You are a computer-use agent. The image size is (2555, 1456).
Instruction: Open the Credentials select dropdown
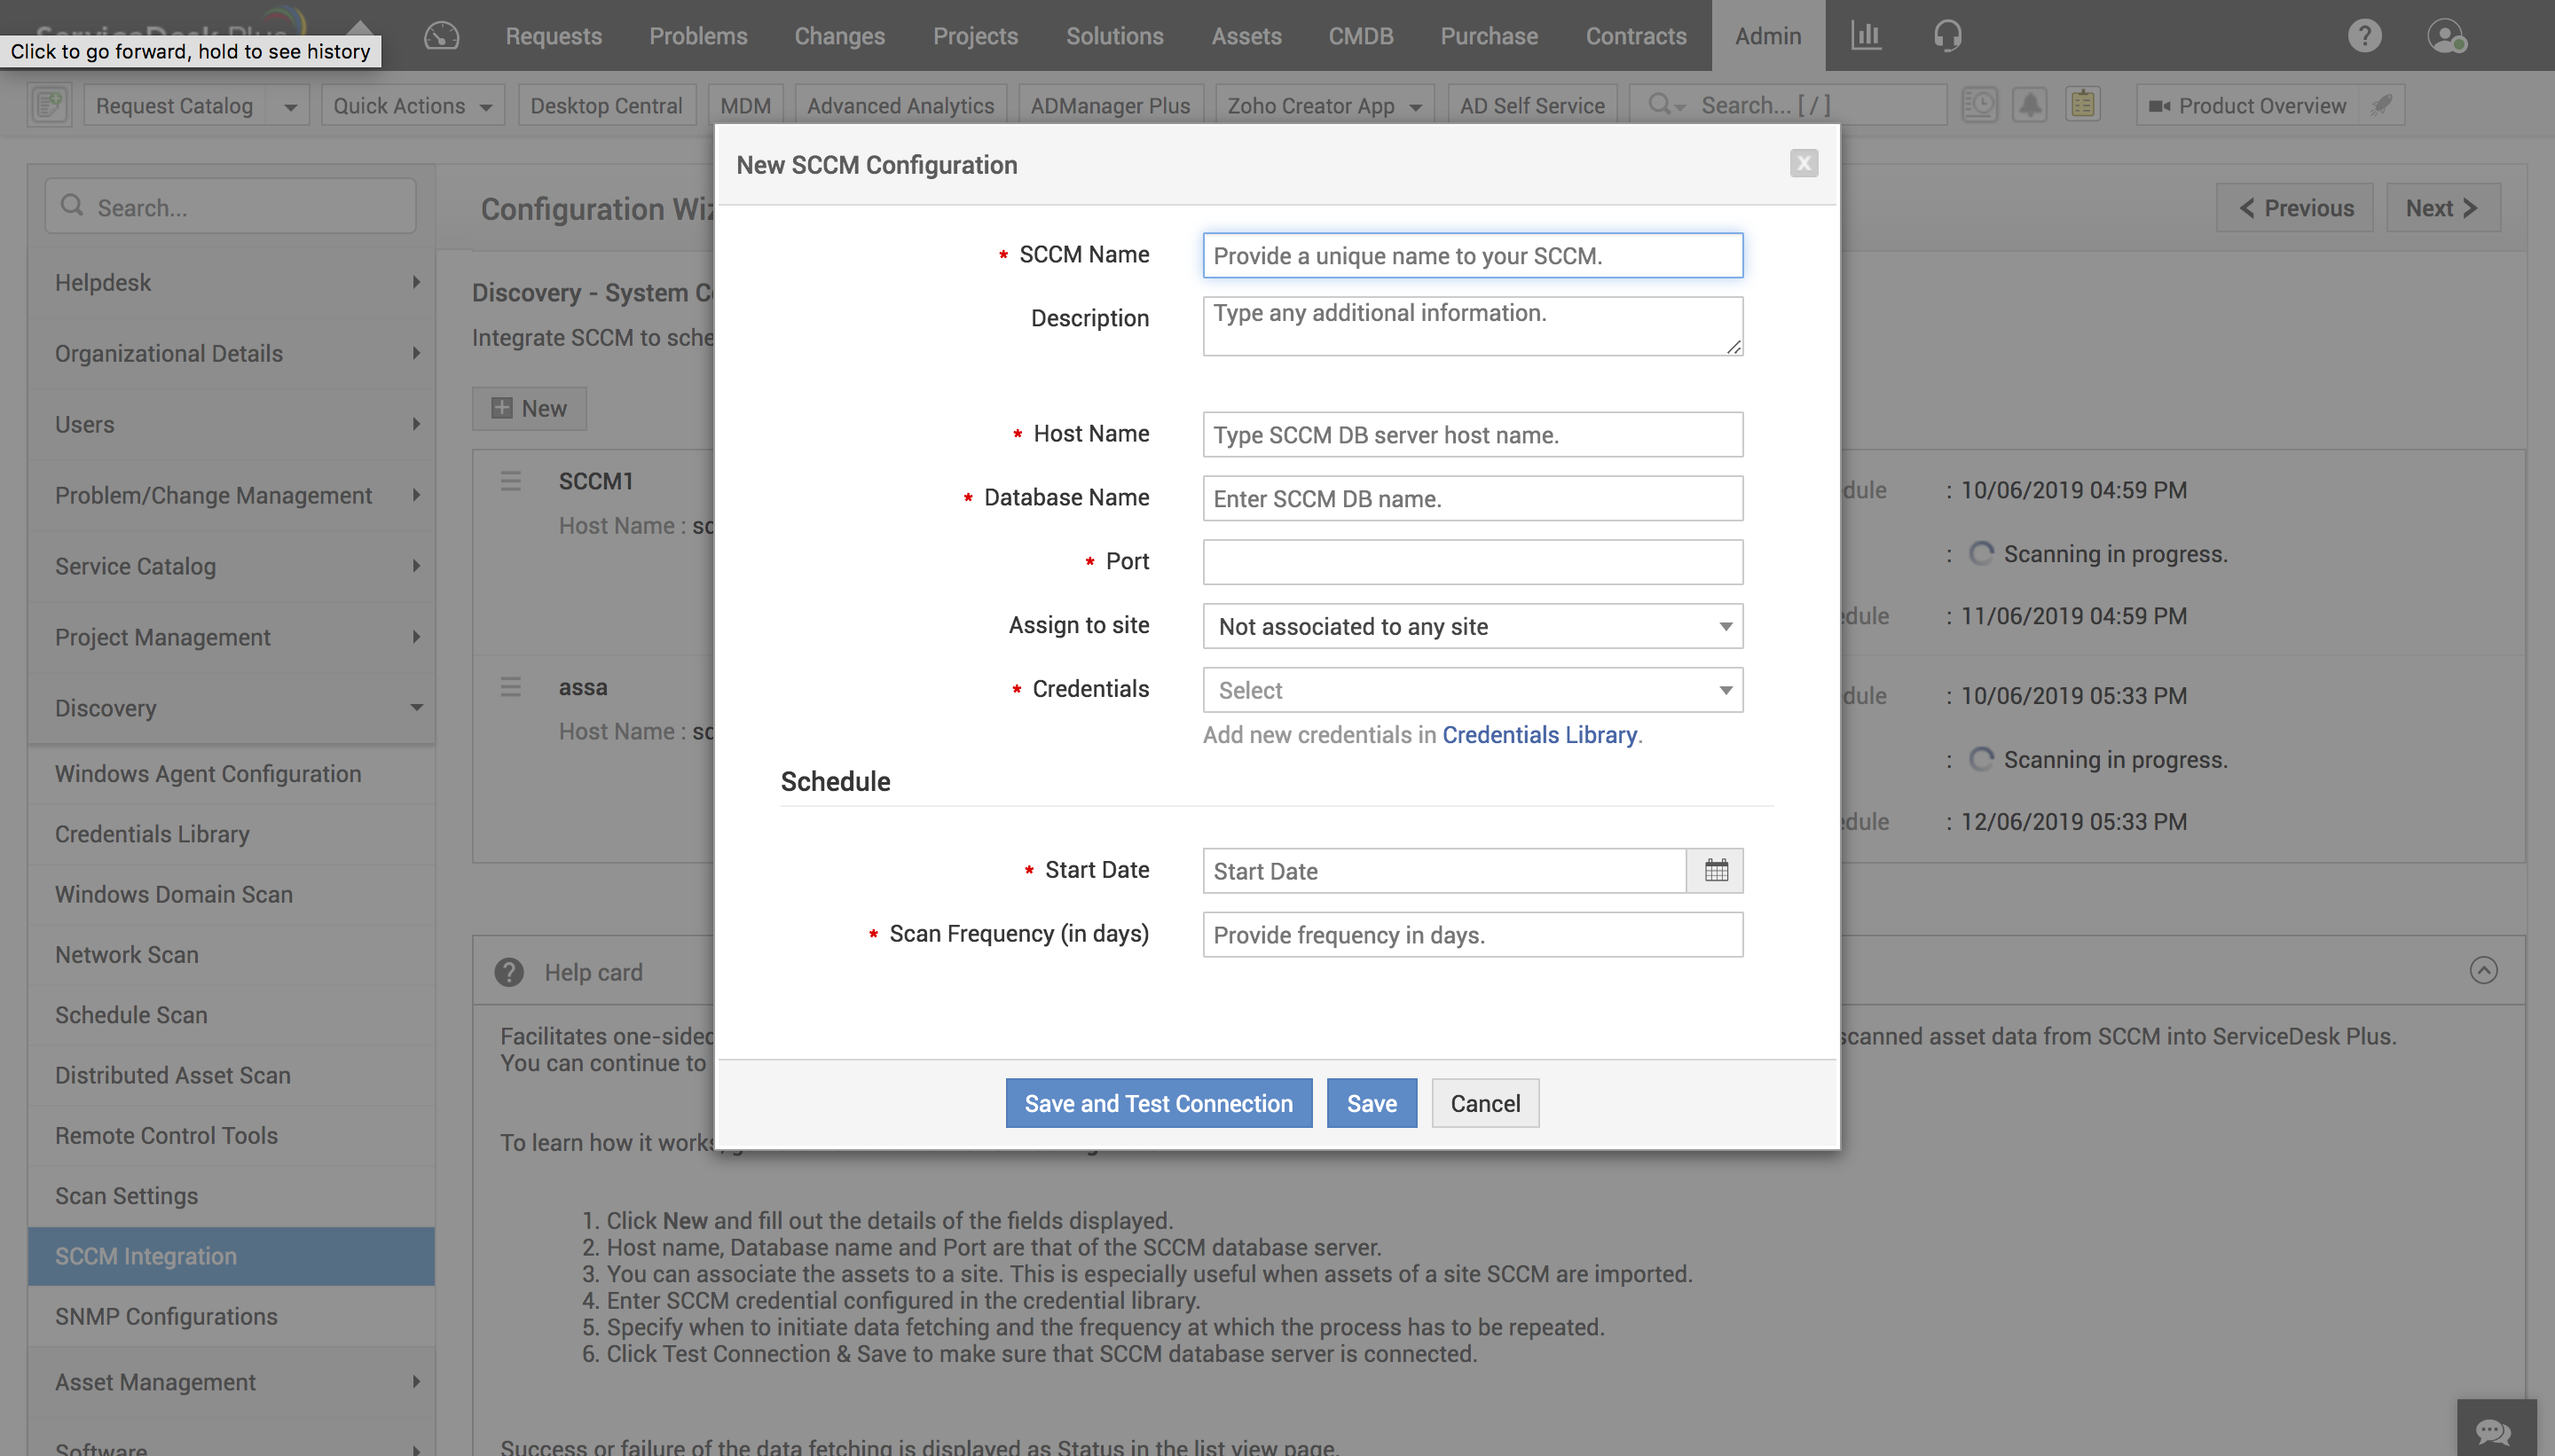[1472, 690]
